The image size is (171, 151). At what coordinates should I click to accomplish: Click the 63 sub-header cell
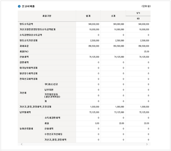138,19
